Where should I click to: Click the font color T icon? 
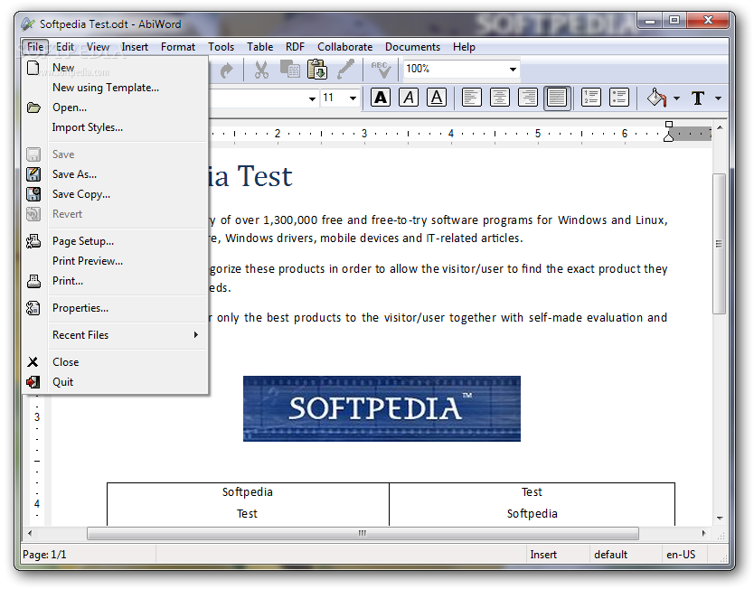[x=698, y=98]
